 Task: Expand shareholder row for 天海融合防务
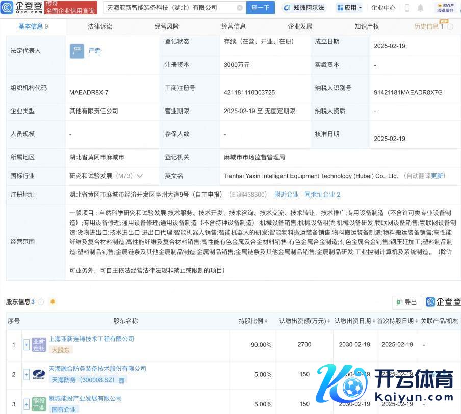coord(27,375)
